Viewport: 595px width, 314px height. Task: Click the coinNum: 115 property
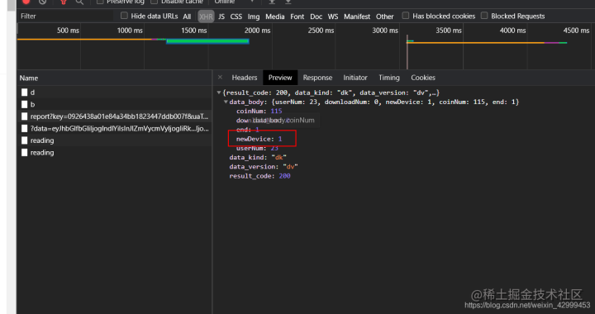point(259,111)
